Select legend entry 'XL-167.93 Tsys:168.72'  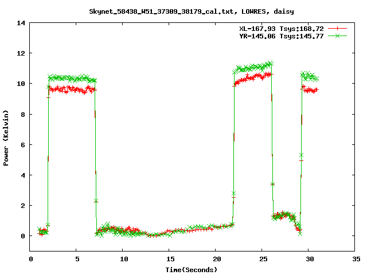click(x=282, y=29)
